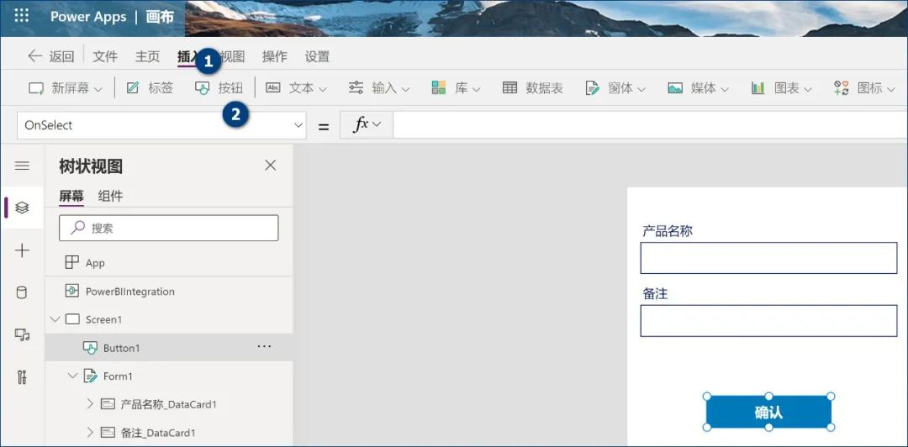Open the 操作 tab
This screenshot has height=447, width=908.
tap(274, 56)
